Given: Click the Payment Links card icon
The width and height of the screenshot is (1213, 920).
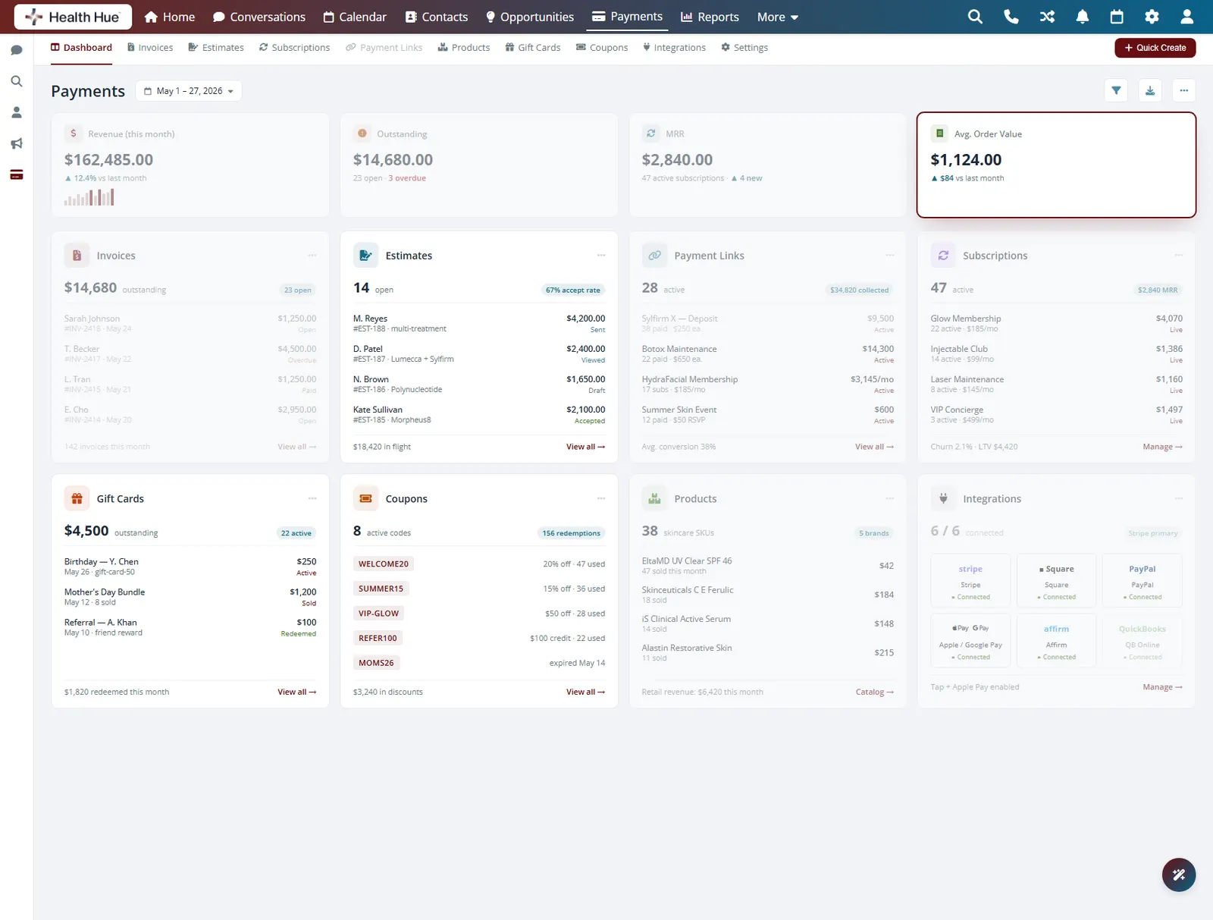Looking at the screenshot, I should click(654, 256).
